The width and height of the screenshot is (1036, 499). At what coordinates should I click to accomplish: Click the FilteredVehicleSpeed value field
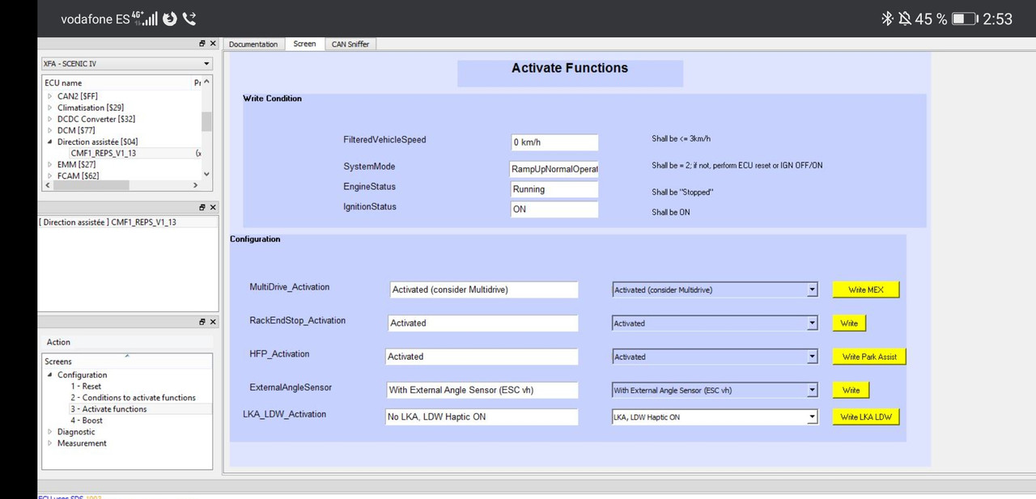click(554, 142)
